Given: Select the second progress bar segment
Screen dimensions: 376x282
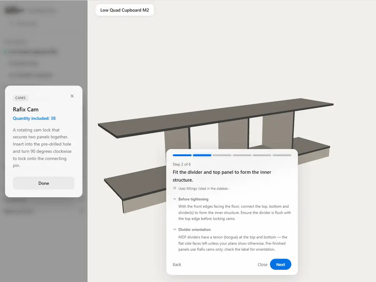Looking at the screenshot, I should tap(202, 155).
